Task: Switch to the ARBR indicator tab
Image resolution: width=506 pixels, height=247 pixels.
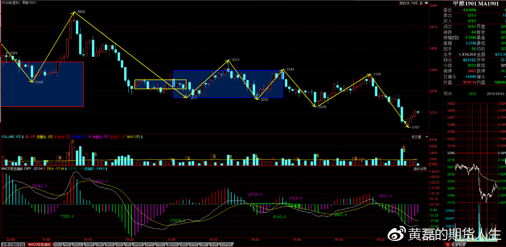Action: click(138, 244)
